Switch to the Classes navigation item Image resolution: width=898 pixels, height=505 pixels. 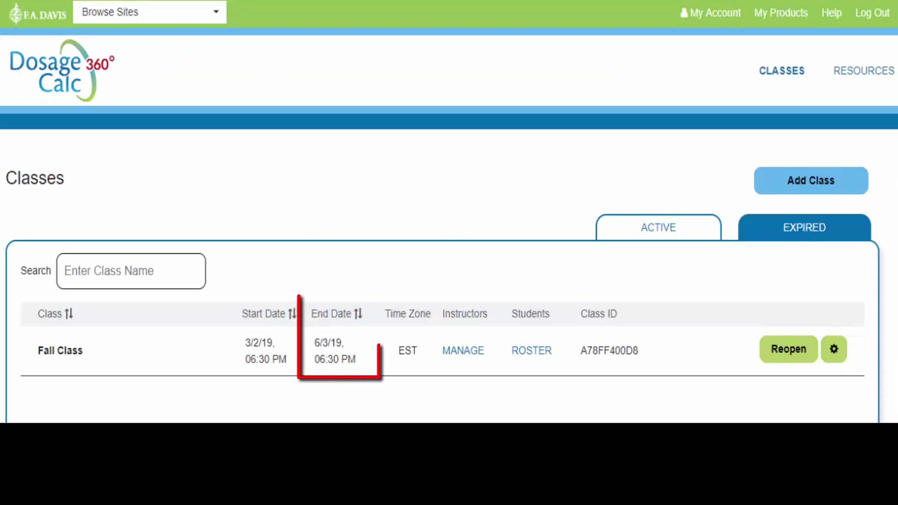click(782, 71)
